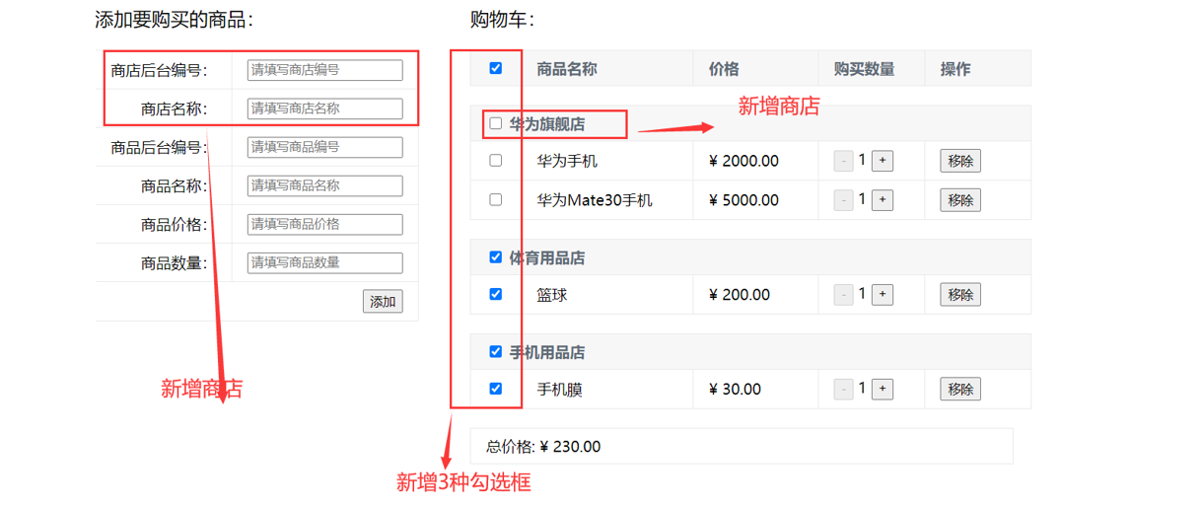Image resolution: width=1204 pixels, height=506 pixels.
Task: Click the ¥ 5000.00 price
Action: click(x=744, y=200)
